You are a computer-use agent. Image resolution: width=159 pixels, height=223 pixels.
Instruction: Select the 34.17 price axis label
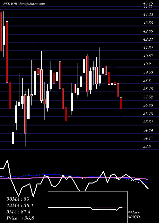click(148, 138)
